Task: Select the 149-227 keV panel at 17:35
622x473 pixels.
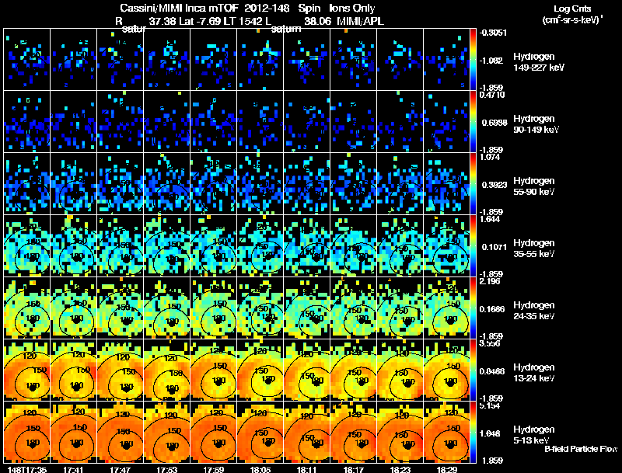Action: tap(27, 60)
